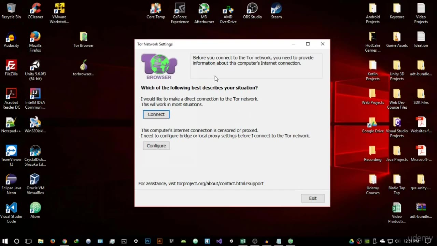Image resolution: width=437 pixels, height=246 pixels.
Task: Select the IntelliJ IDEA Community desktop icon
Action: point(35,99)
